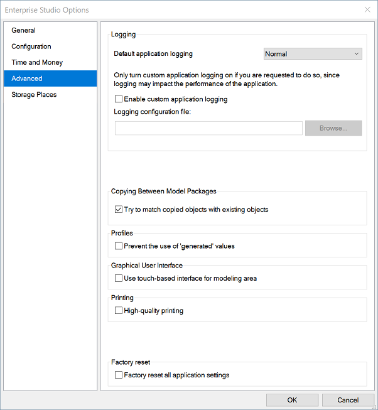Switch to Configuration settings

click(x=50, y=46)
